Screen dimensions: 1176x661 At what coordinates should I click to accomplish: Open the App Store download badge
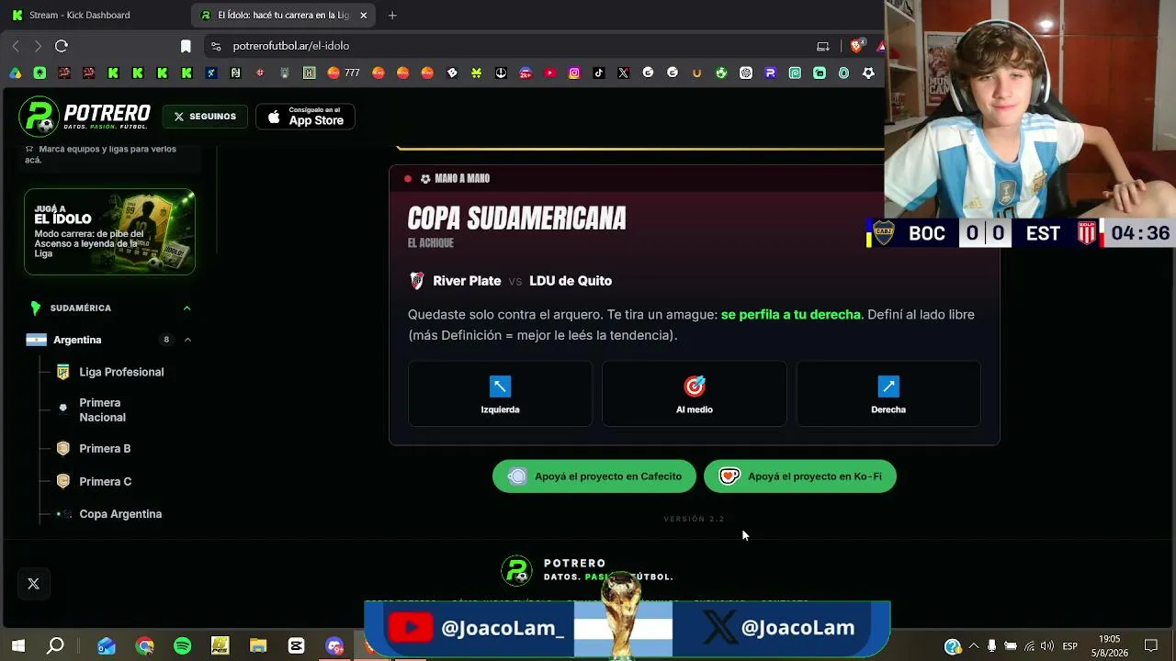click(305, 117)
